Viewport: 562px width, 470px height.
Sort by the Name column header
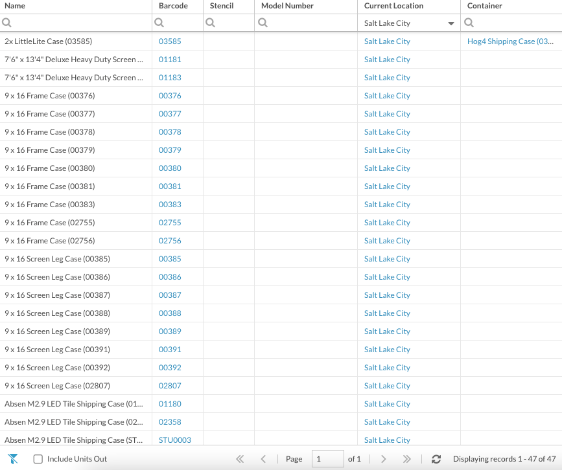click(x=15, y=6)
